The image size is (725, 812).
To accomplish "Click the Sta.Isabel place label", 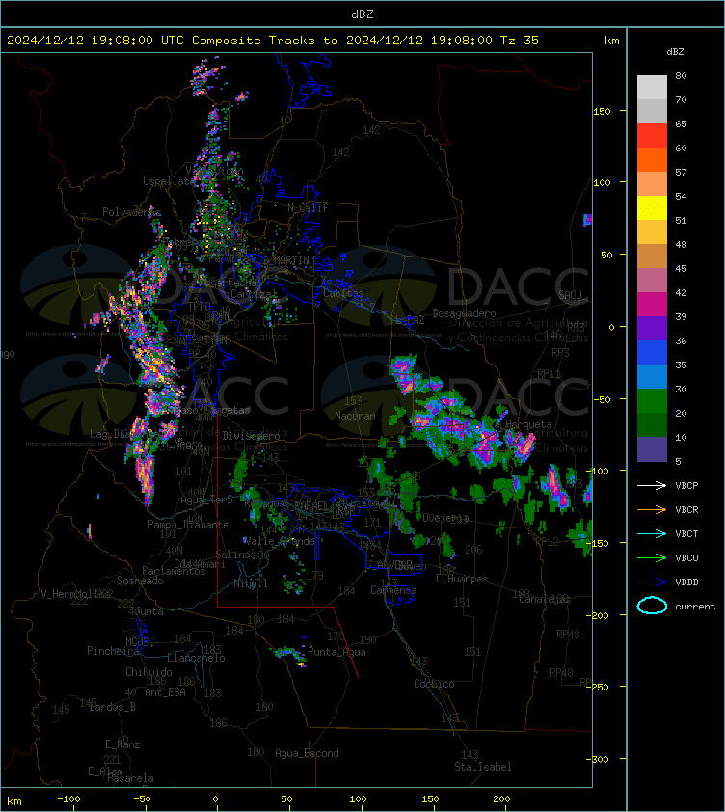I will pos(483,767).
